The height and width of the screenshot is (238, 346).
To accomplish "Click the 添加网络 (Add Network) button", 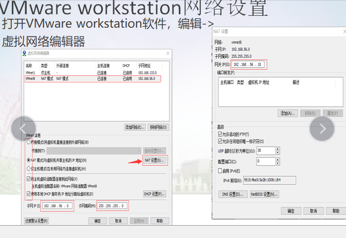I will (x=135, y=127).
